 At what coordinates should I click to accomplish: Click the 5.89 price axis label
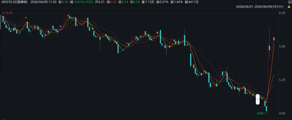(282, 46)
